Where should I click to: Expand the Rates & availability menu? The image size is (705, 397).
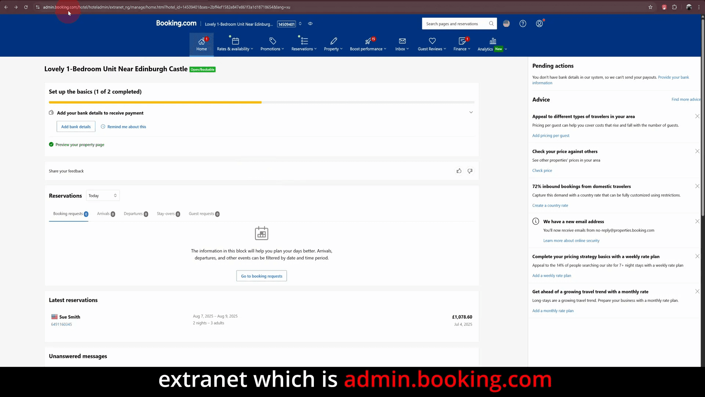[235, 49]
